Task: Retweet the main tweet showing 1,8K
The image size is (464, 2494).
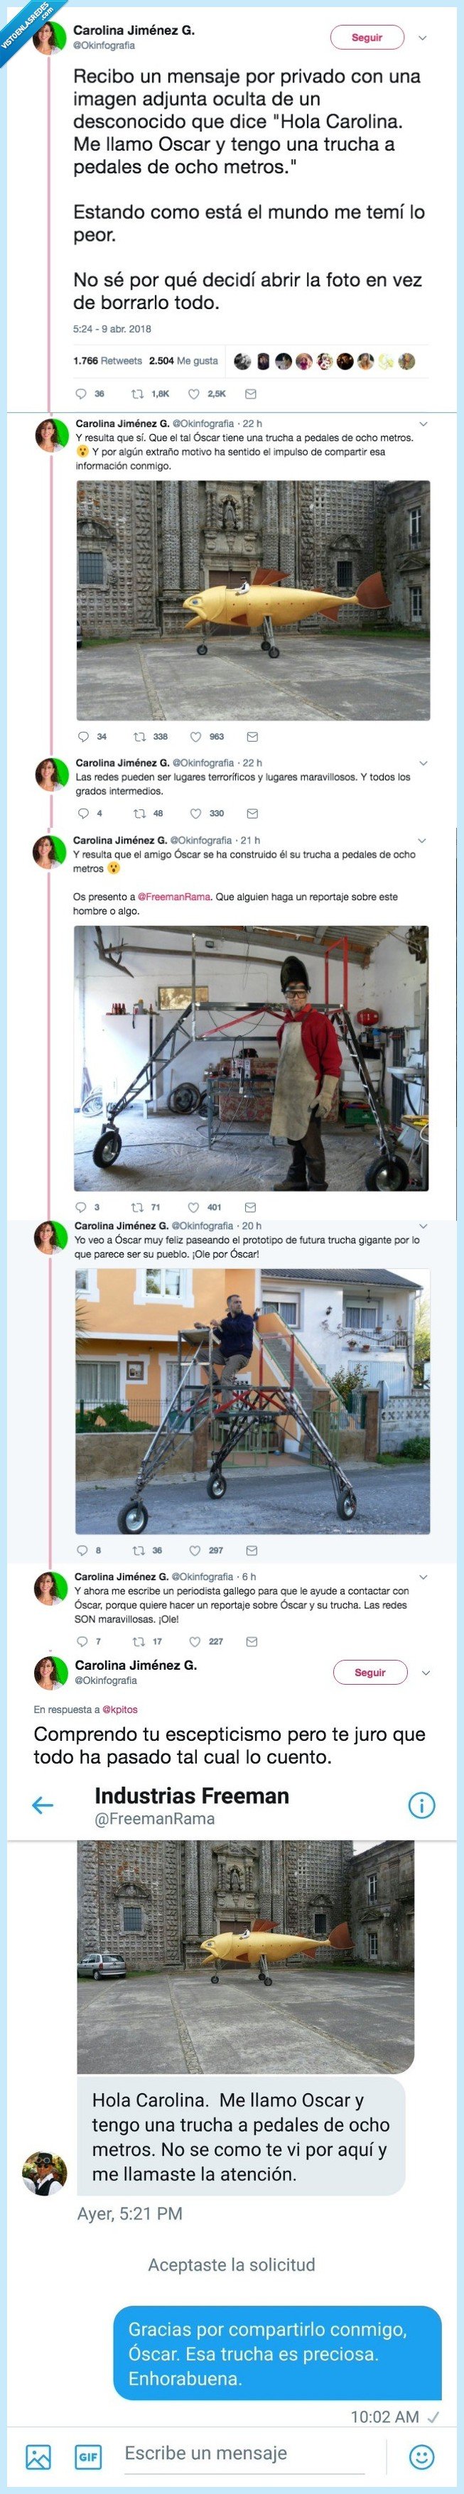Action: click(x=150, y=394)
